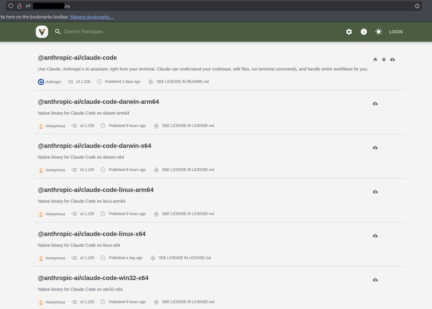Click 'Published a day ago' text
The width and height of the screenshot is (432, 309).
tap(126, 258)
